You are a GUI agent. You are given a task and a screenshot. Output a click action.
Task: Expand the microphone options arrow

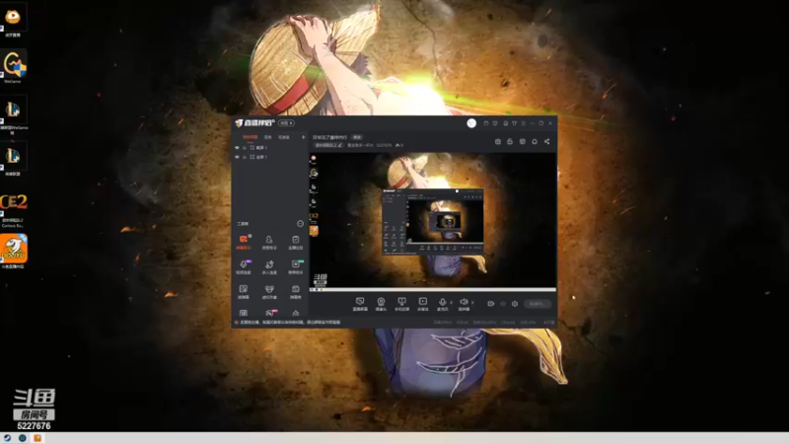pyautogui.click(x=451, y=303)
